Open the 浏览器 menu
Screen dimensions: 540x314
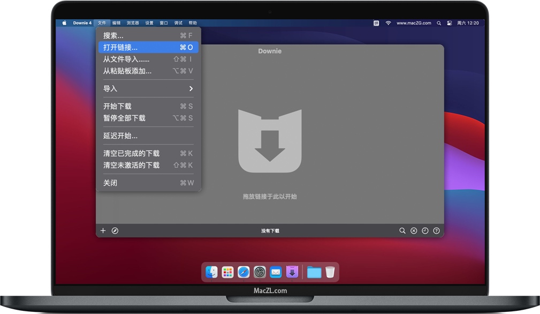pos(133,23)
